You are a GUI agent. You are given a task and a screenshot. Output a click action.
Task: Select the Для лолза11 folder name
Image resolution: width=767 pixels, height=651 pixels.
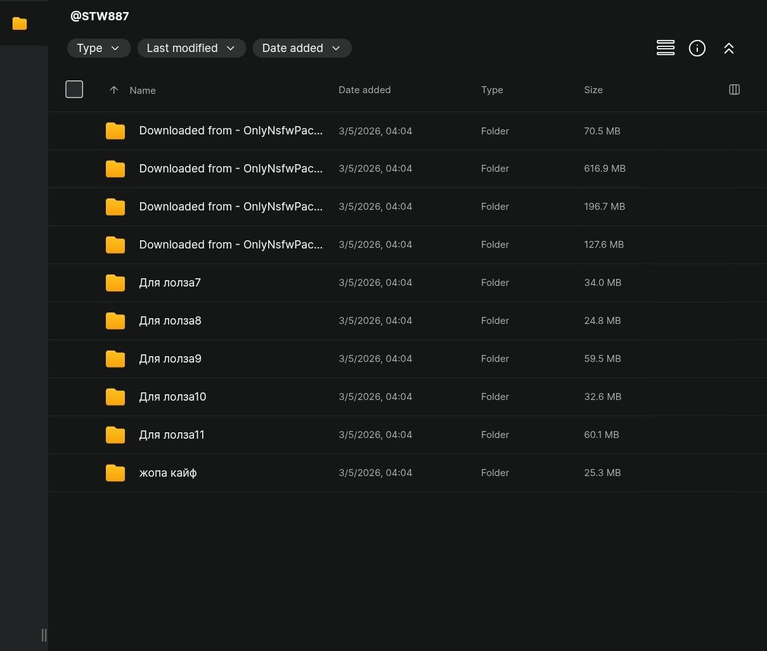pos(172,435)
